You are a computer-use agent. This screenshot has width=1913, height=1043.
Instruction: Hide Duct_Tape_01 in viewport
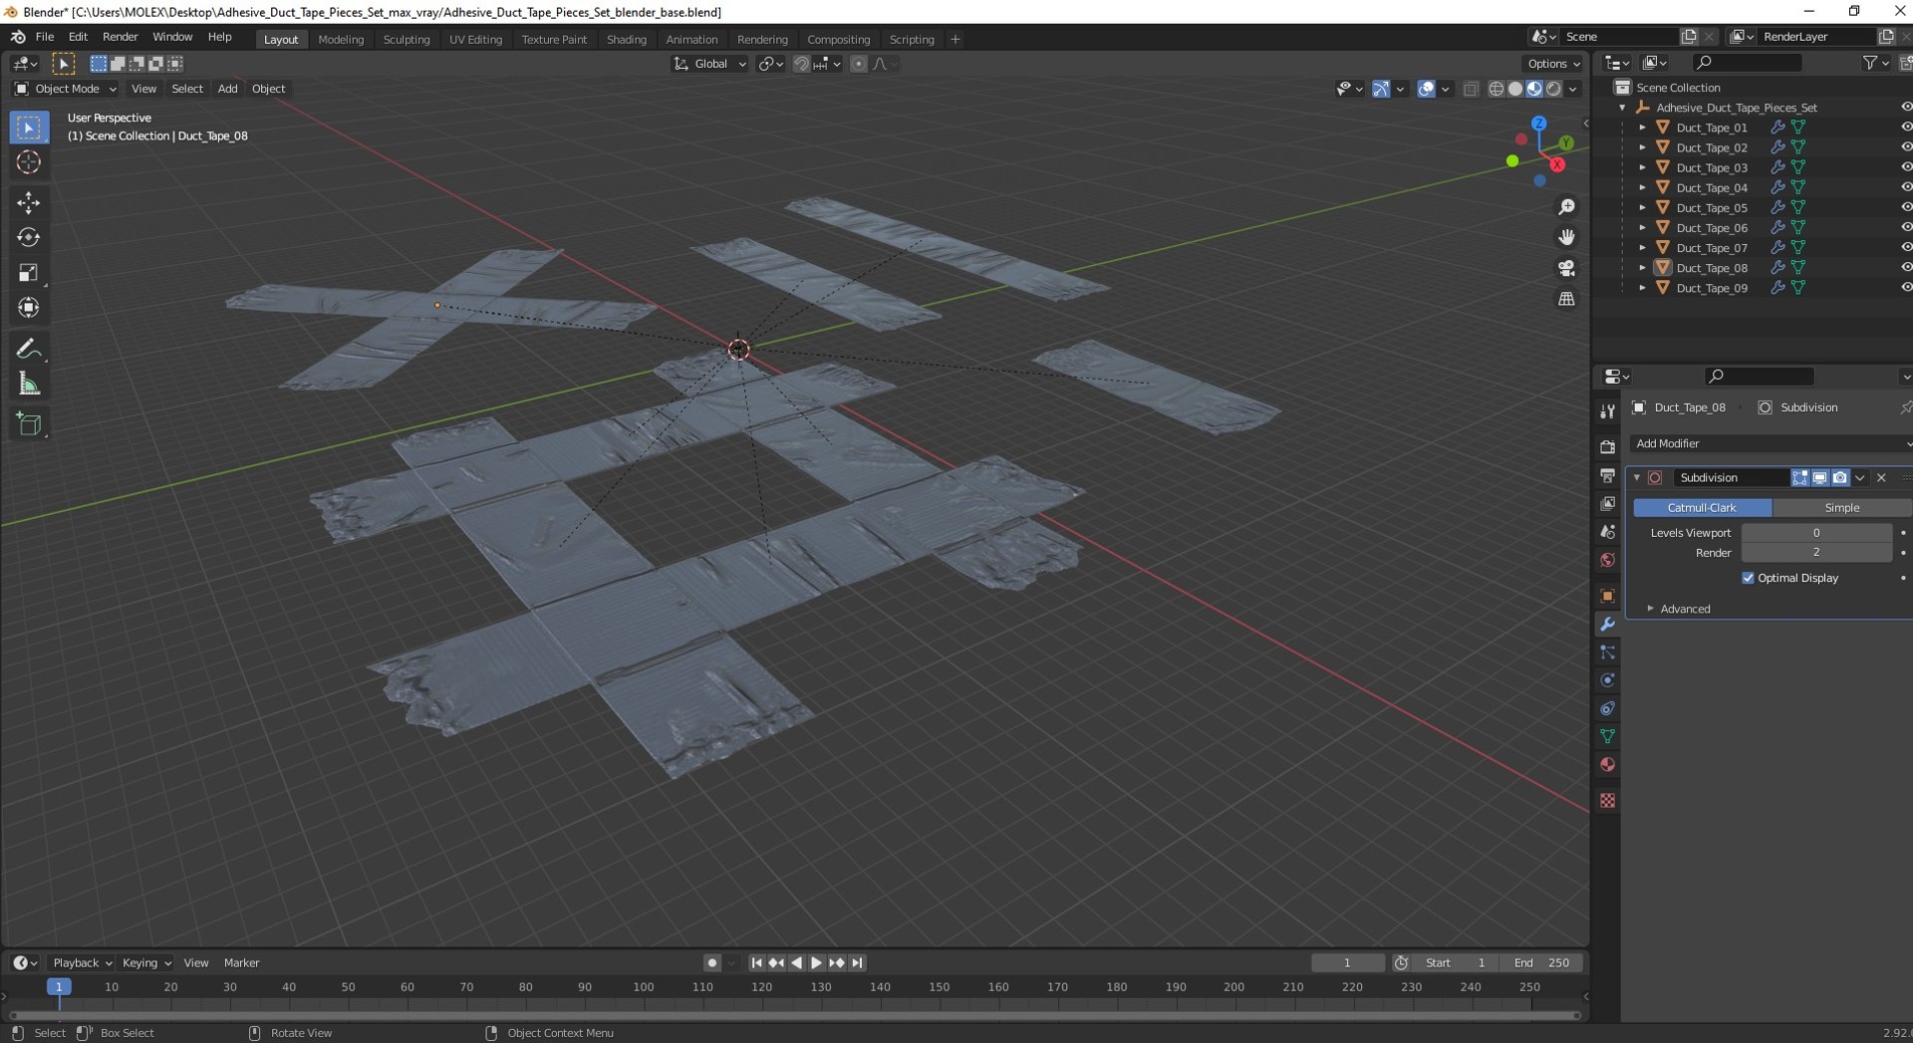point(1905,128)
